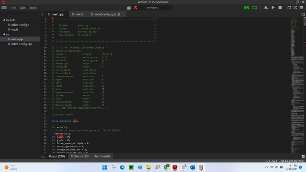Click the Ln 1, Col 1 status indicator
306x172 pixels.
click(x=271, y=161)
